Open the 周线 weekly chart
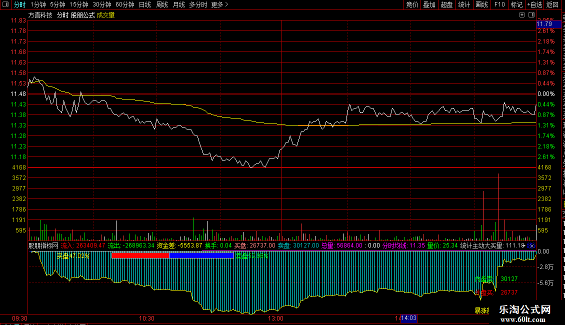This screenshot has height=325, width=565. tap(162, 4)
